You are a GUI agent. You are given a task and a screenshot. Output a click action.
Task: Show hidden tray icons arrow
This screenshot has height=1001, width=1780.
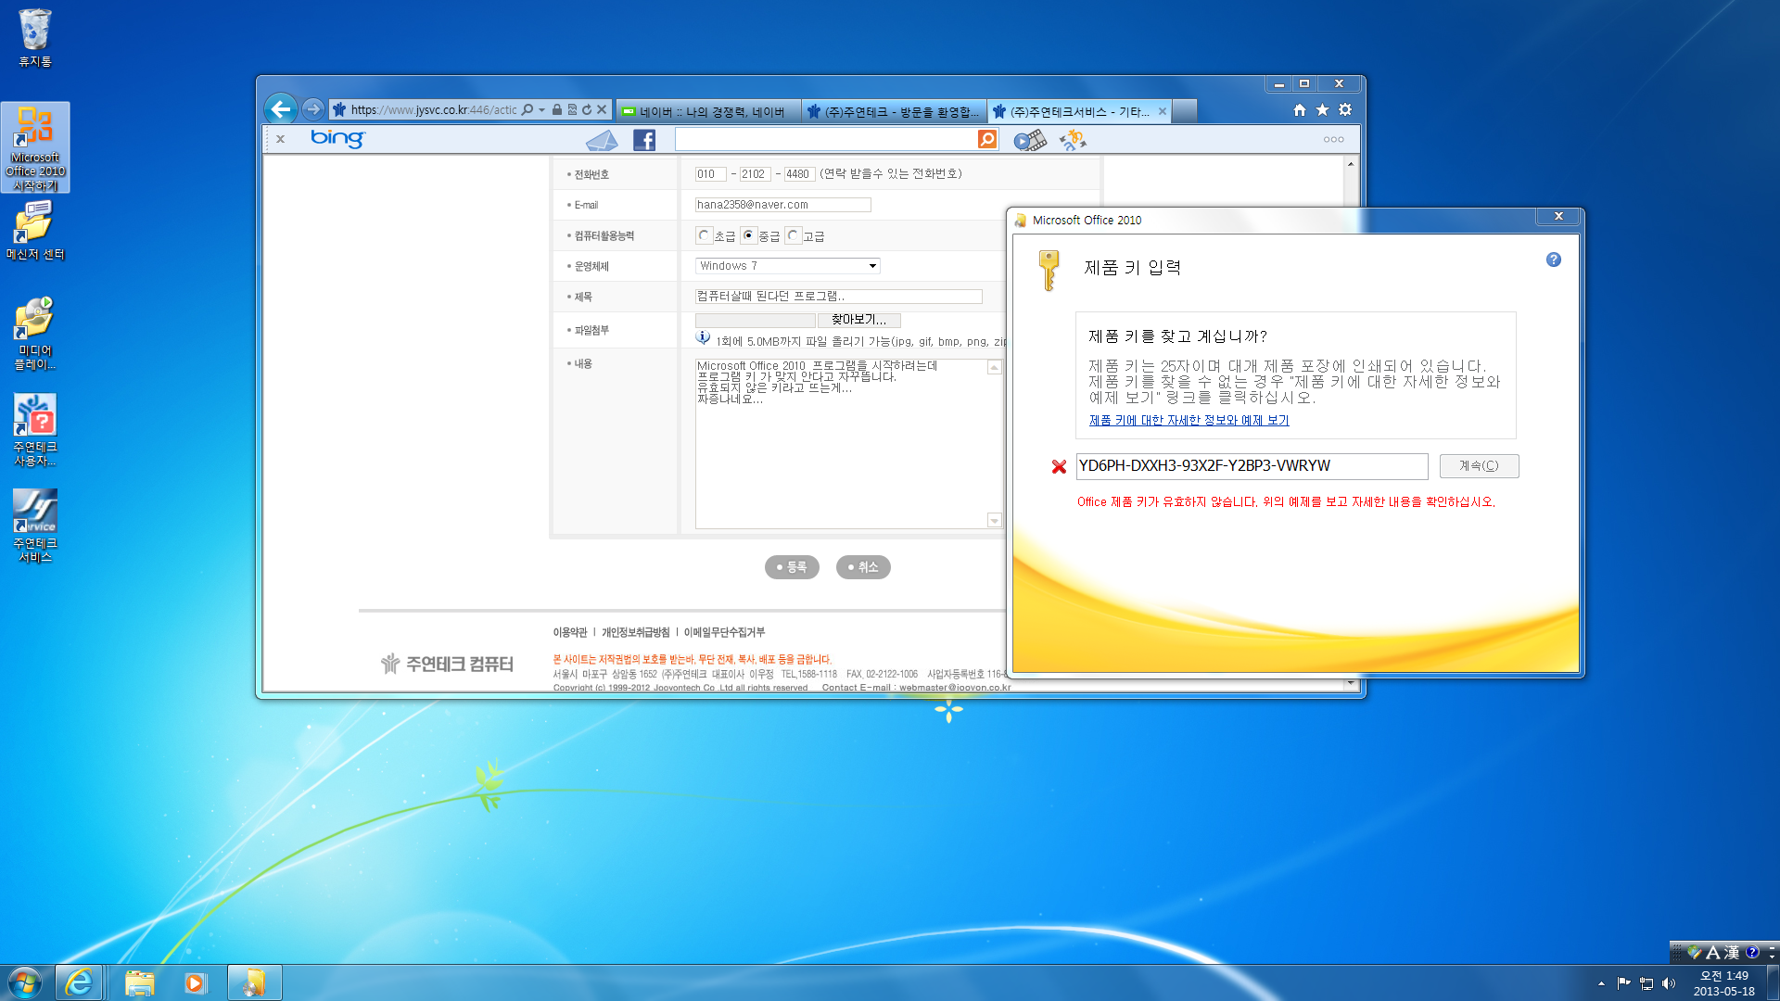pyautogui.click(x=1601, y=983)
